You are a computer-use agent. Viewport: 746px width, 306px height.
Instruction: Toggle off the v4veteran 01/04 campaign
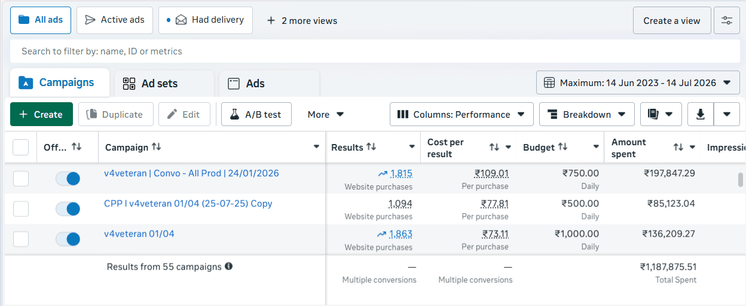click(x=68, y=239)
